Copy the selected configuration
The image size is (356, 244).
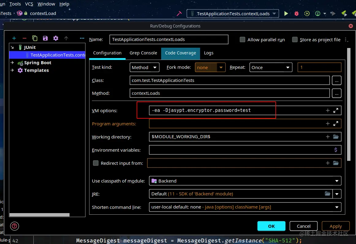[x=35, y=38]
